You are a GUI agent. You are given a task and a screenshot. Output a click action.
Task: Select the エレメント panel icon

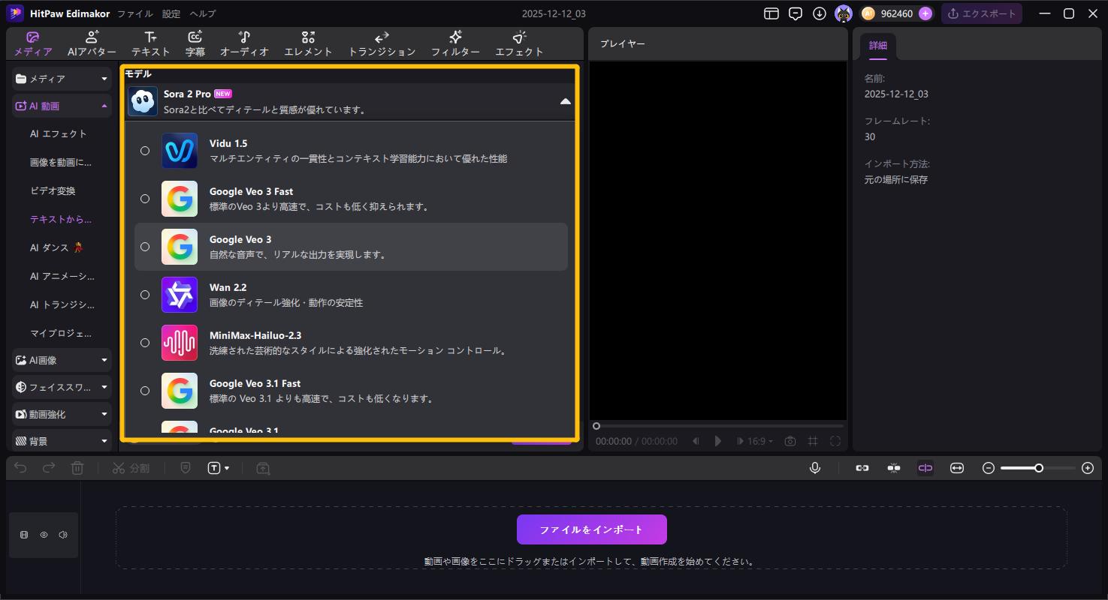tap(307, 43)
